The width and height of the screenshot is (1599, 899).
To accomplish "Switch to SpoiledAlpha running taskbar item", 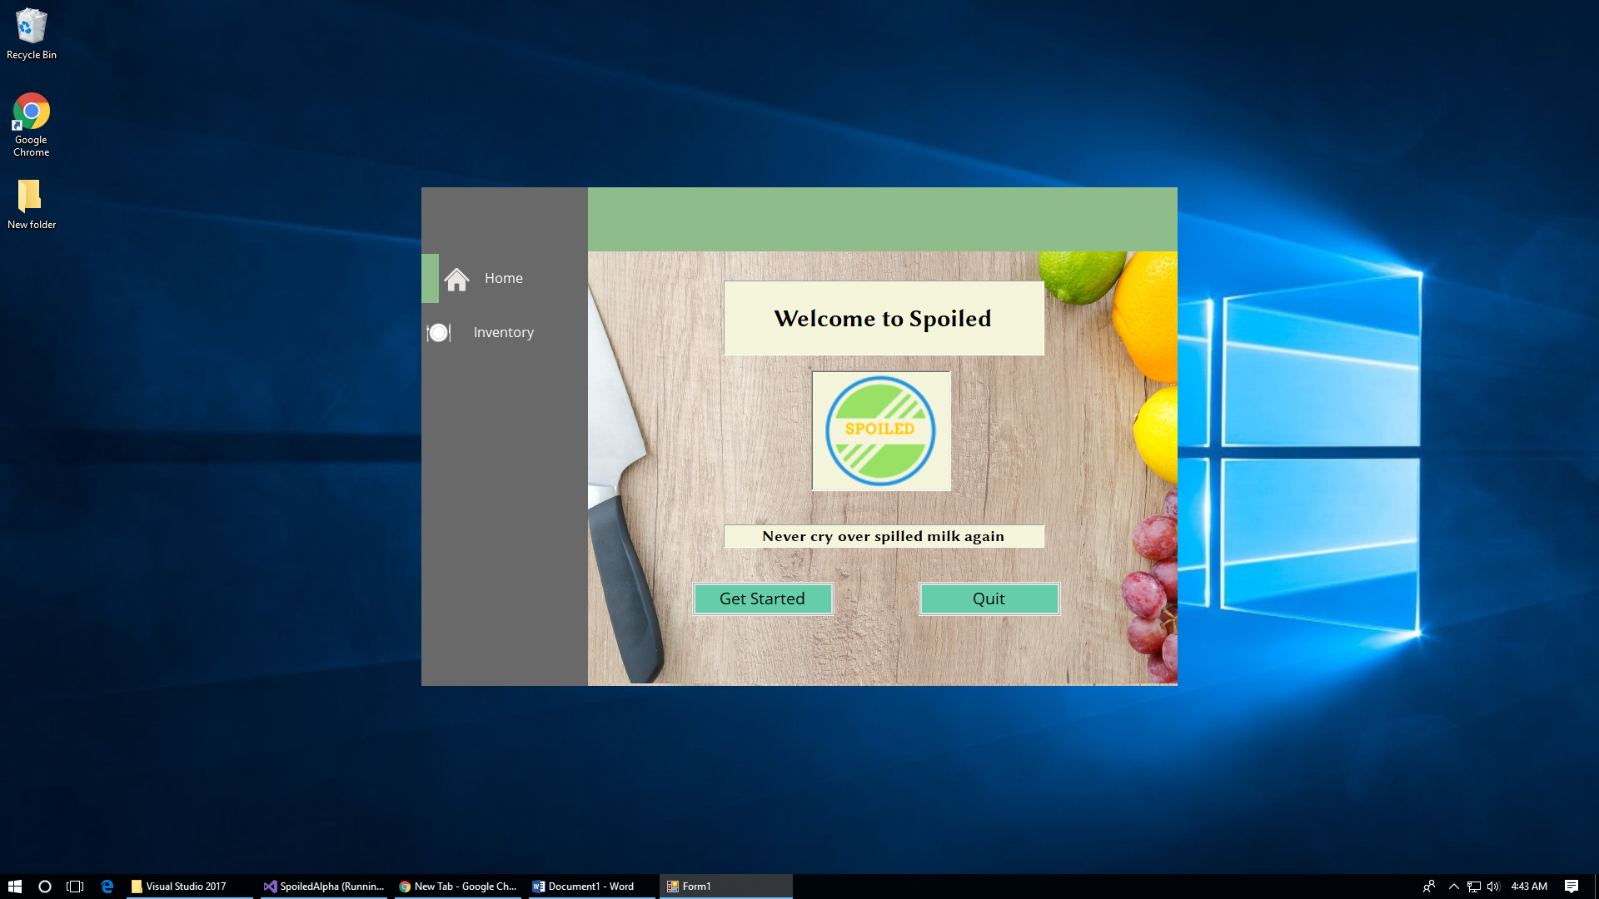I will (x=325, y=887).
